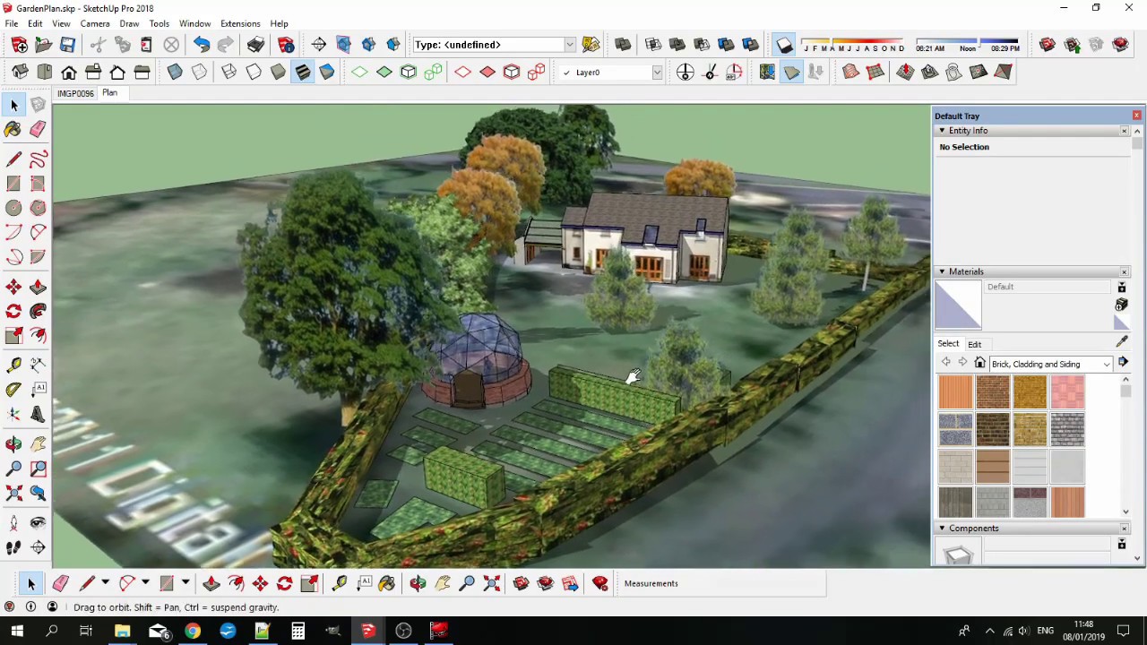Open Rectangle tool dropdown arrow in bottom toolbar
The image size is (1147, 645).
click(x=185, y=583)
